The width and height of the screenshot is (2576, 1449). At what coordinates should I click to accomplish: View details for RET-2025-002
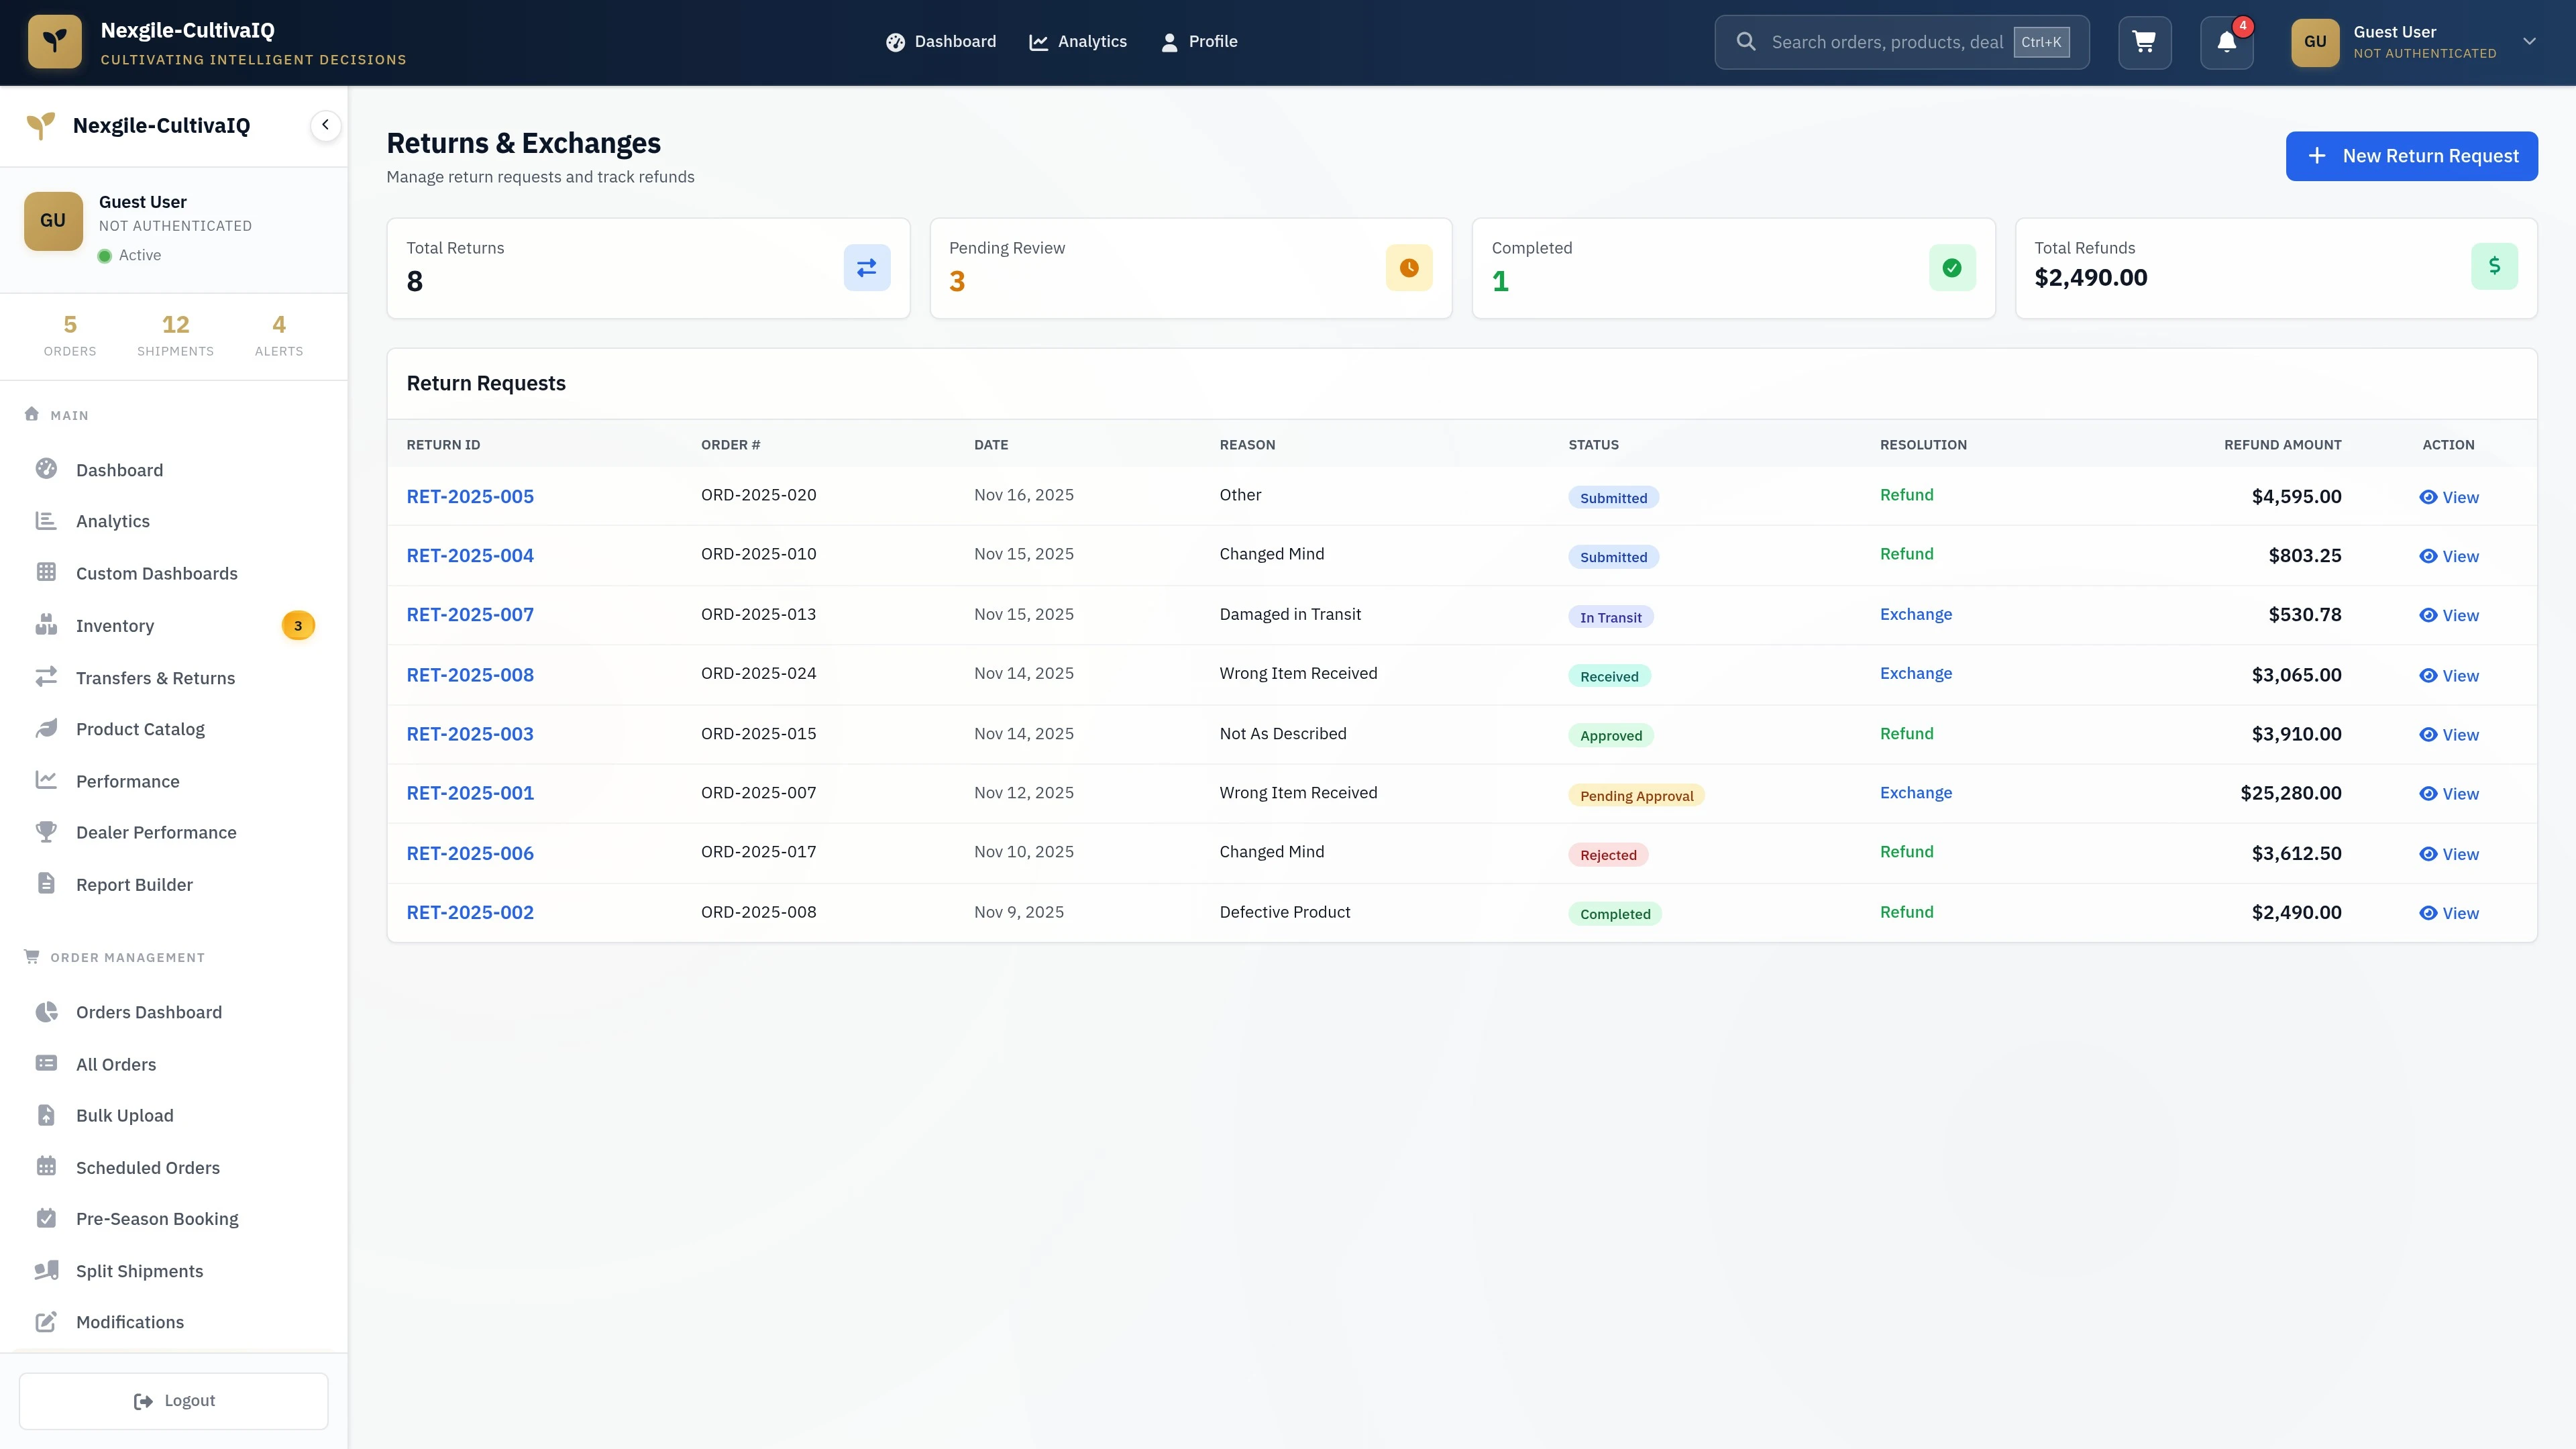coord(2448,912)
